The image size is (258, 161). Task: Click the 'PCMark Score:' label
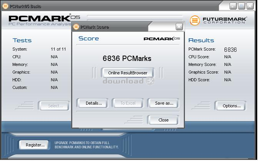(x=202, y=49)
